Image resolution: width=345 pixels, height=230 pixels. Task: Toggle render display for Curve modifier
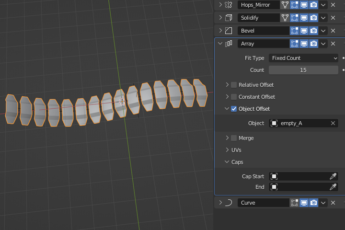point(313,203)
